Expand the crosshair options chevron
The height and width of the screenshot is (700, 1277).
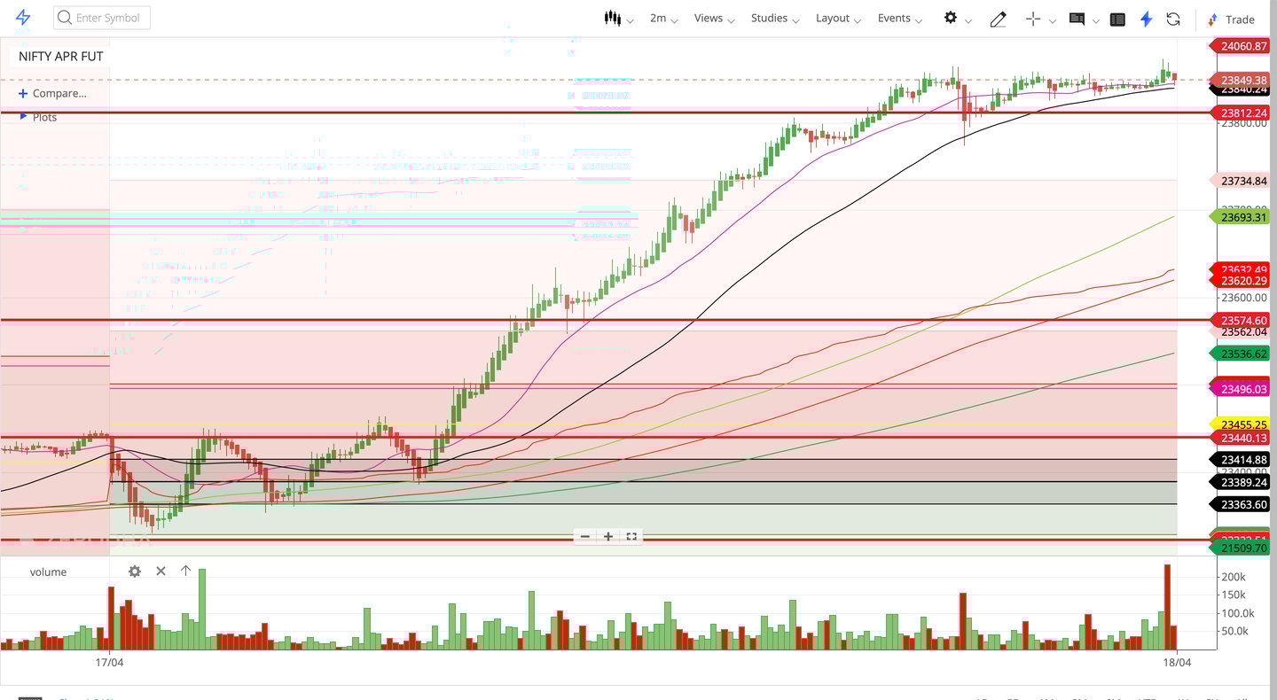tap(1053, 20)
